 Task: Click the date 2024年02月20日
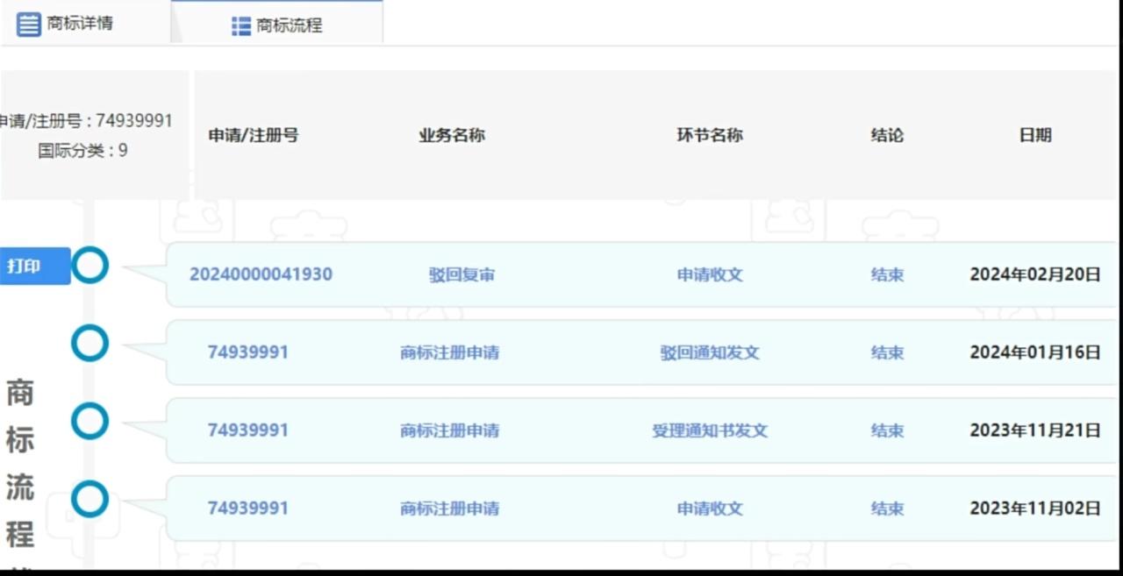click(x=1035, y=274)
